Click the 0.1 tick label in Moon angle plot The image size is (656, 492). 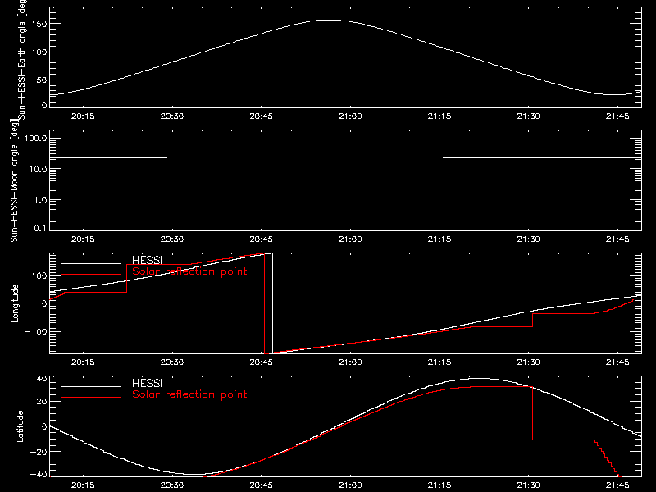(40, 228)
